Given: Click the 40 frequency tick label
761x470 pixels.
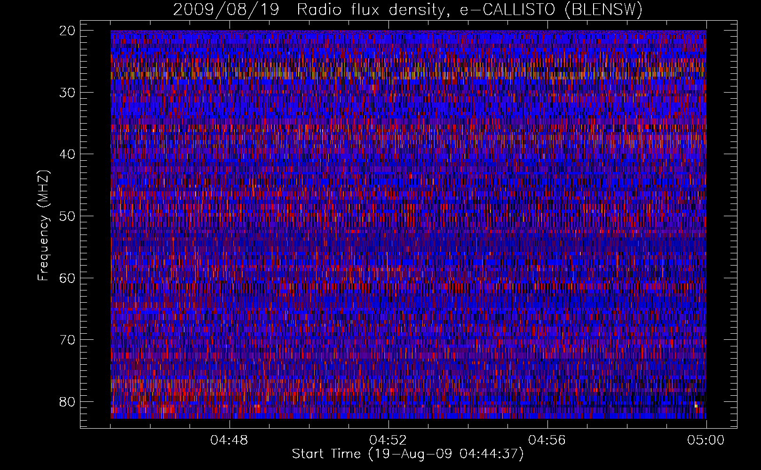Looking at the screenshot, I should pos(68,154).
